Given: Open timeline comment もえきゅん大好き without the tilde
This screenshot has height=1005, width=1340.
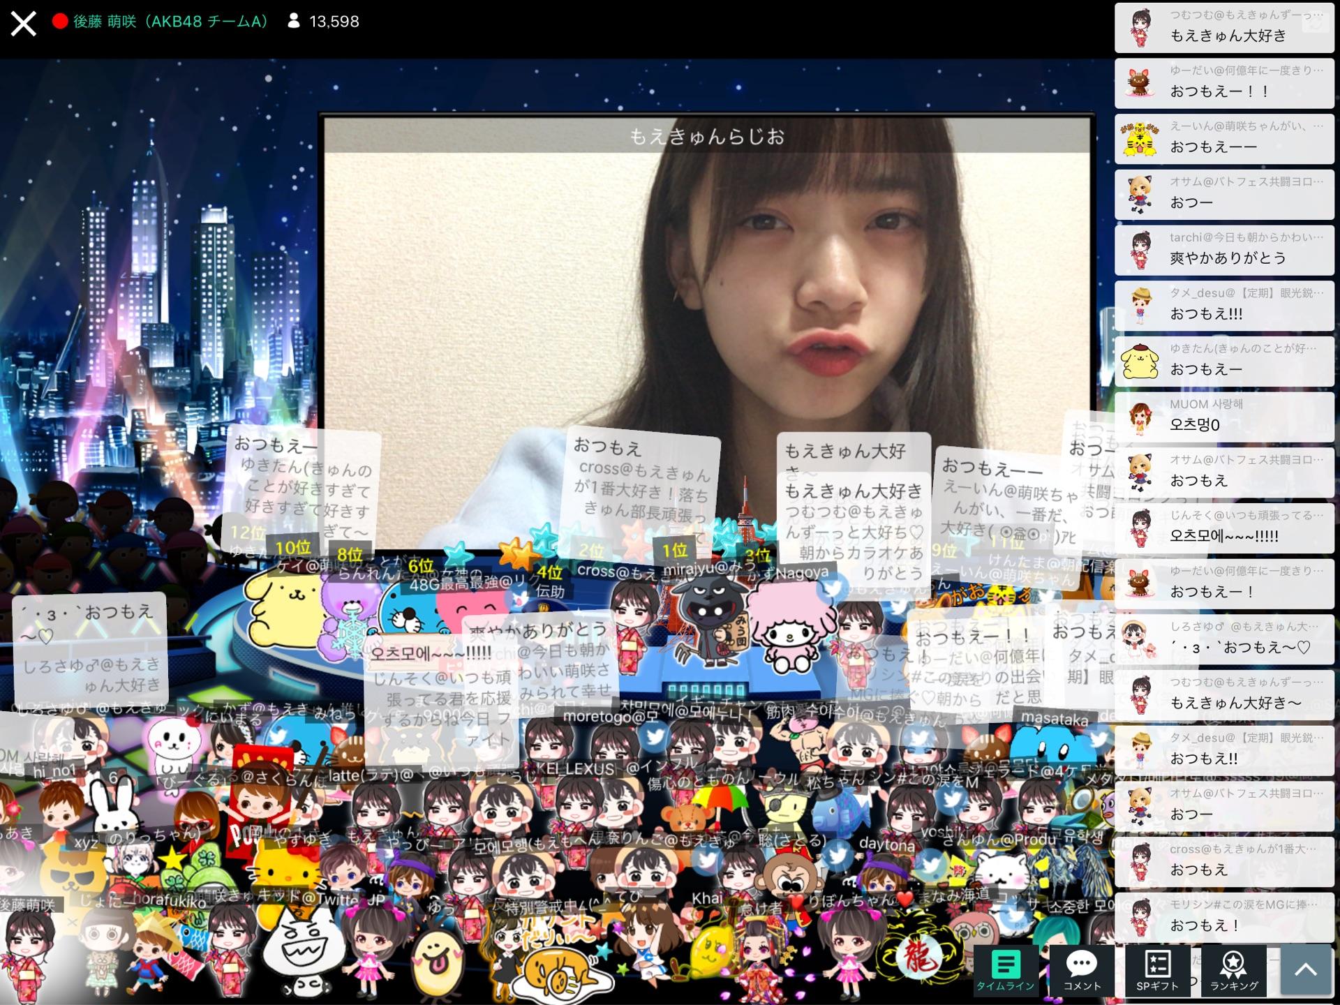Looking at the screenshot, I should 1224,27.
